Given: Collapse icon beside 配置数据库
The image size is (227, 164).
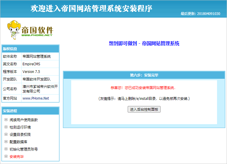Looking at the screenshot, I should click(x=6, y=142).
